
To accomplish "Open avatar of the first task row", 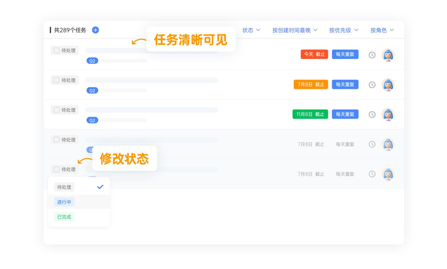I will [x=389, y=55].
